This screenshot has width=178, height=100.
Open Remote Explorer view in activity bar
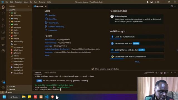(3, 32)
